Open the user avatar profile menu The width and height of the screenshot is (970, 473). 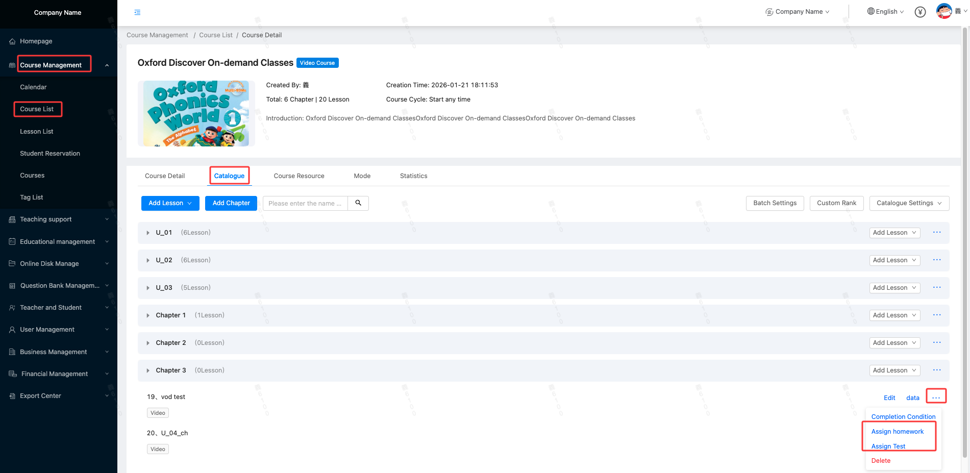click(944, 11)
